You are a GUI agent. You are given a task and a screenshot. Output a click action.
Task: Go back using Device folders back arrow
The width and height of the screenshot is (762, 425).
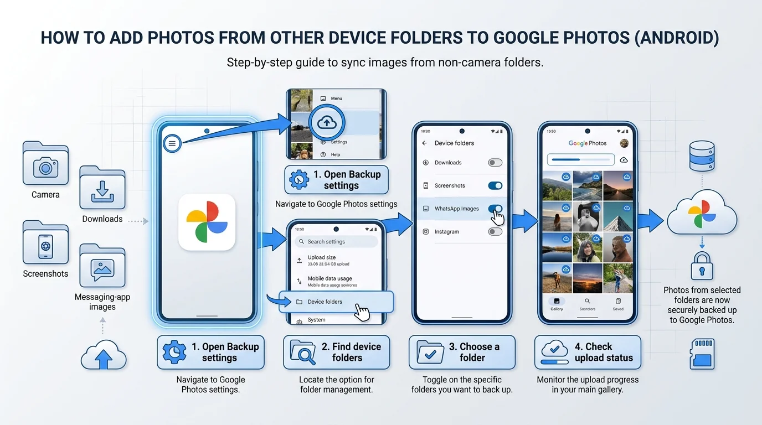[x=425, y=143]
